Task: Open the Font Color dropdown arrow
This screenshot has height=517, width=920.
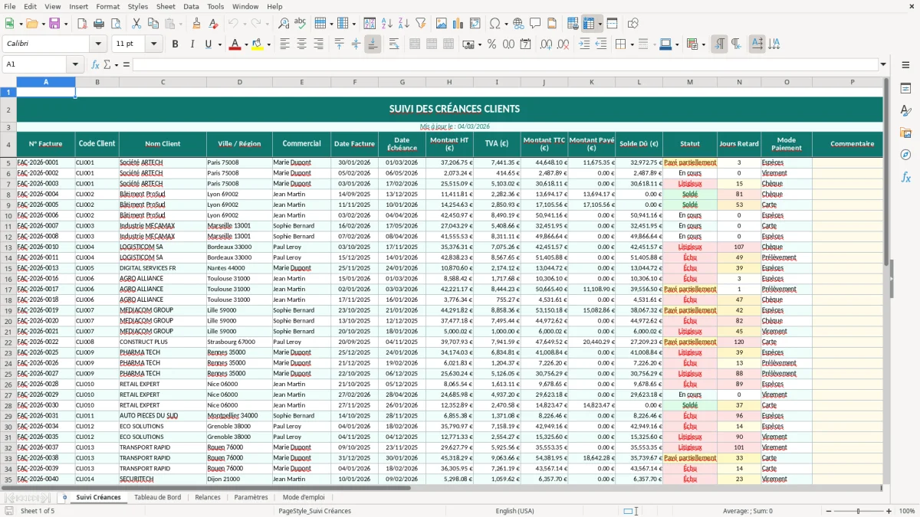Action: [x=245, y=44]
